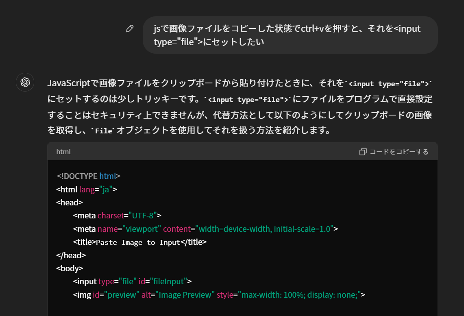This screenshot has width=464, height=316.
Task: Click the img id="preview" code line
Action: coord(219,295)
